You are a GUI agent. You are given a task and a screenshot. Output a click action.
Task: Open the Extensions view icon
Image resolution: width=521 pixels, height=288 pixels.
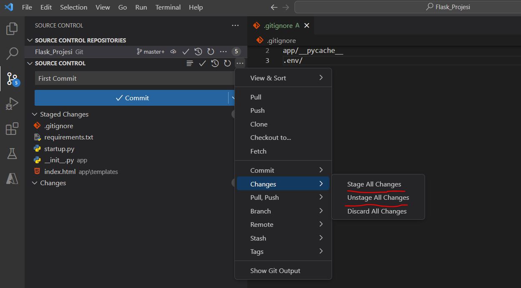click(x=12, y=129)
